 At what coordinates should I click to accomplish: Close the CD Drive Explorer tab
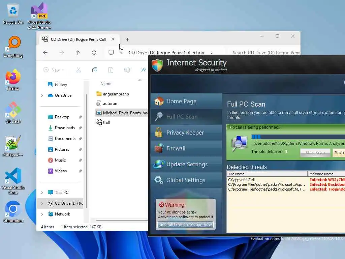coord(113,39)
